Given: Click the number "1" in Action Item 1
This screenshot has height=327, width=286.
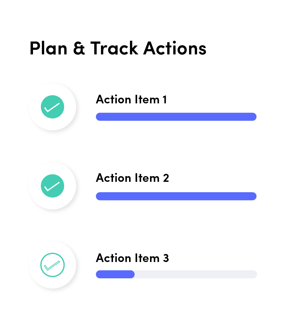Looking at the screenshot, I should 164,100.
